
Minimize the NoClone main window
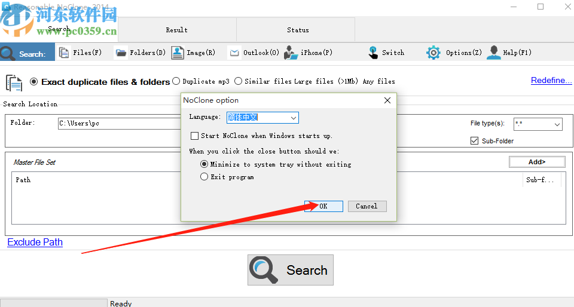pos(514,7)
